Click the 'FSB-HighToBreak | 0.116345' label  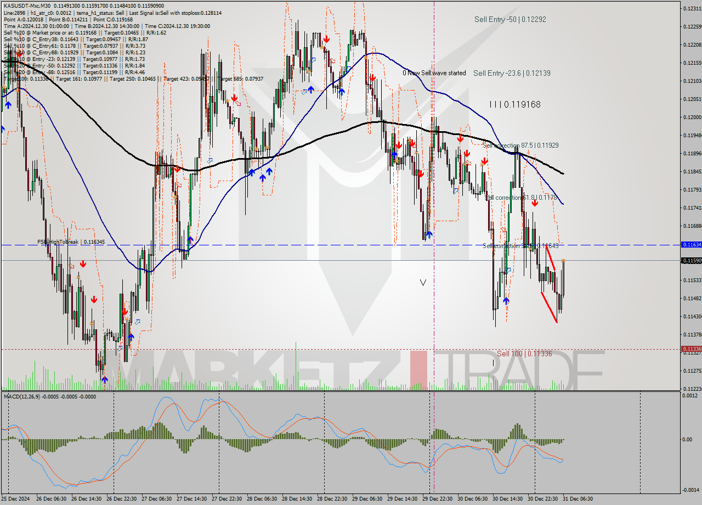[x=71, y=242]
